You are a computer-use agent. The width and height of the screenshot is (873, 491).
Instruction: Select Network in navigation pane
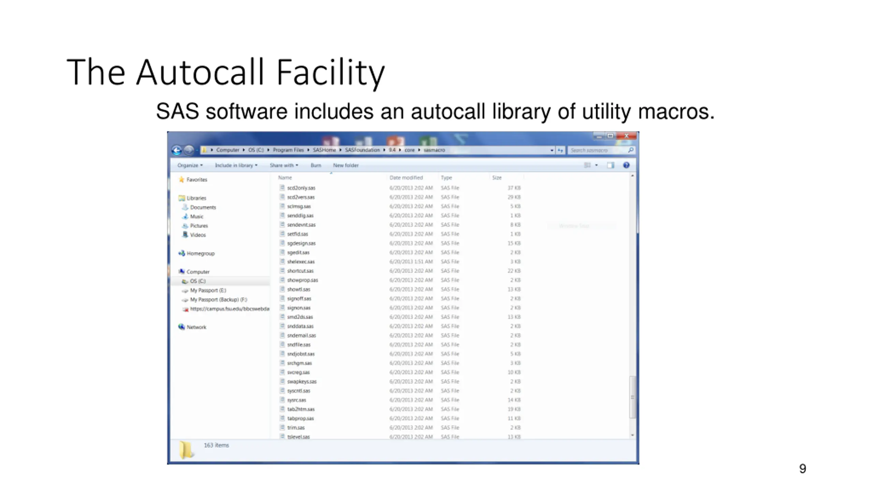tap(196, 327)
